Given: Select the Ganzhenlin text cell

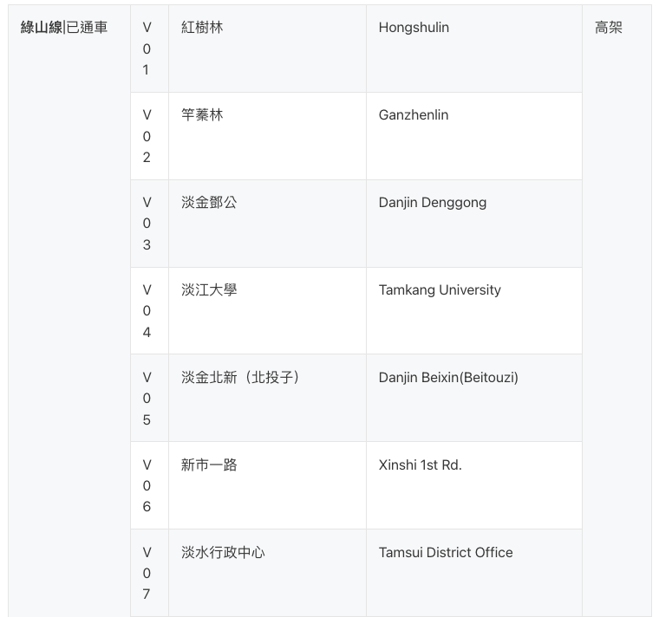Looking at the screenshot, I should [414, 115].
